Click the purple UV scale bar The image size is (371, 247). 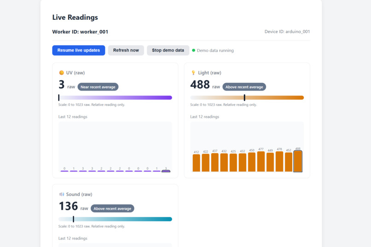115,98
